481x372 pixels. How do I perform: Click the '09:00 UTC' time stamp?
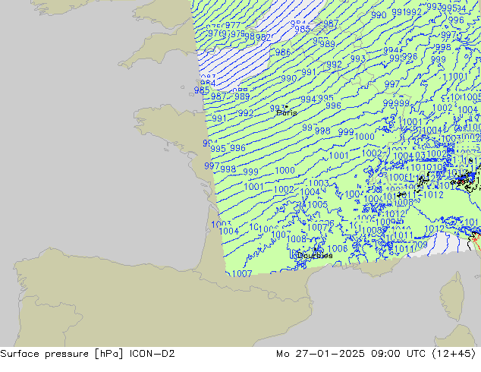tap(398, 353)
